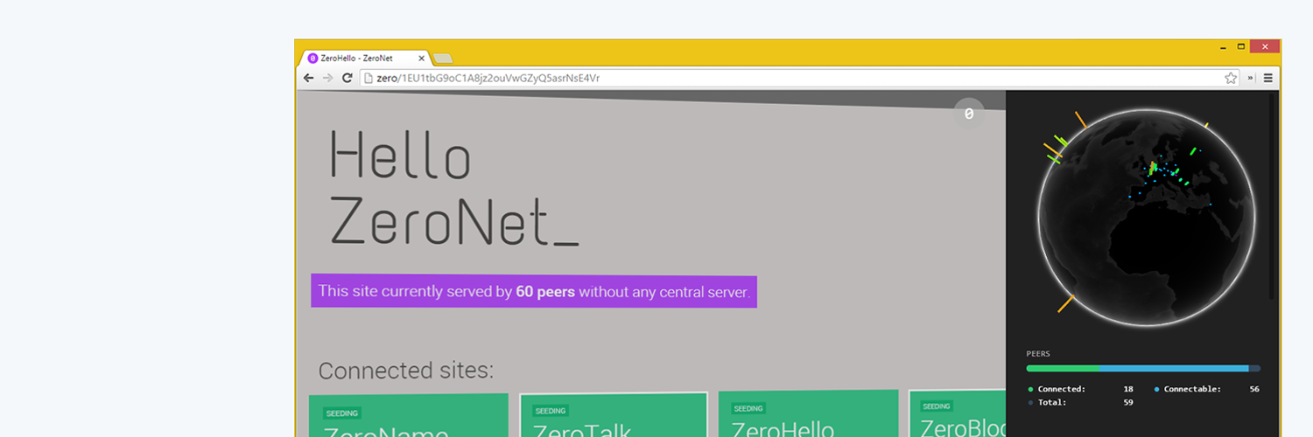Open the Chrome hamburger menu
1313x437 pixels.
1267,78
